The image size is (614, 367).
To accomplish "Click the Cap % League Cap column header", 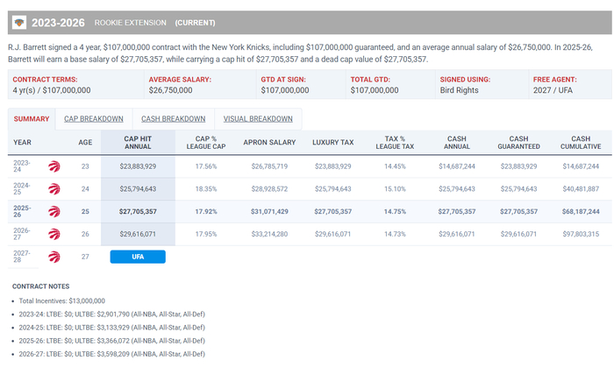I will 206,142.
